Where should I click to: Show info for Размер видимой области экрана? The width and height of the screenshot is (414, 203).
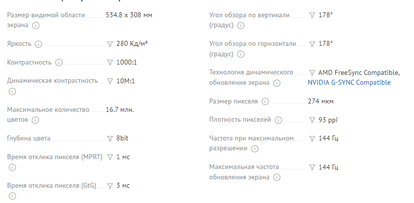[35, 26]
